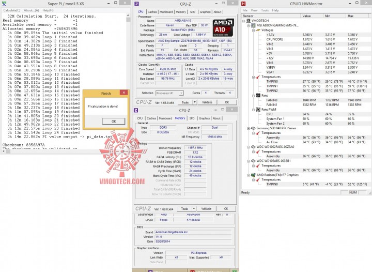The width and height of the screenshot is (372, 272).
Task: Open Tools dropdown arrow in upper CPU-Z
Action: point(195,102)
